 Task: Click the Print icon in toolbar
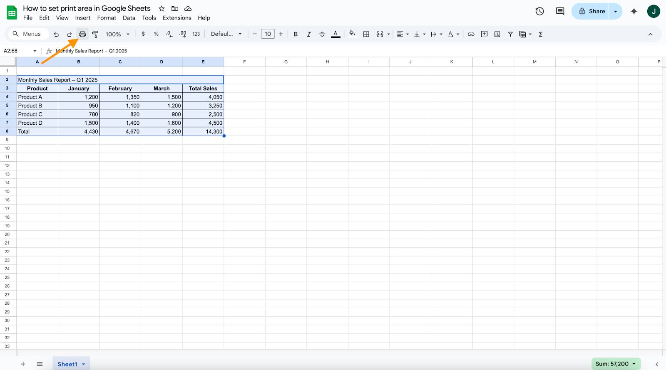click(x=82, y=34)
